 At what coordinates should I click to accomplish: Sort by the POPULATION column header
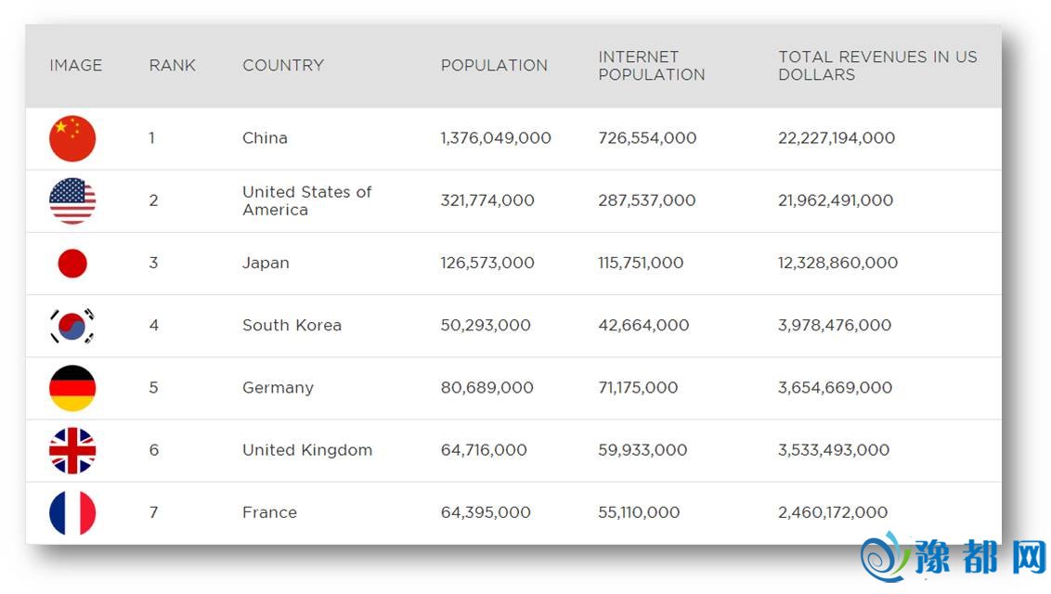coord(494,65)
